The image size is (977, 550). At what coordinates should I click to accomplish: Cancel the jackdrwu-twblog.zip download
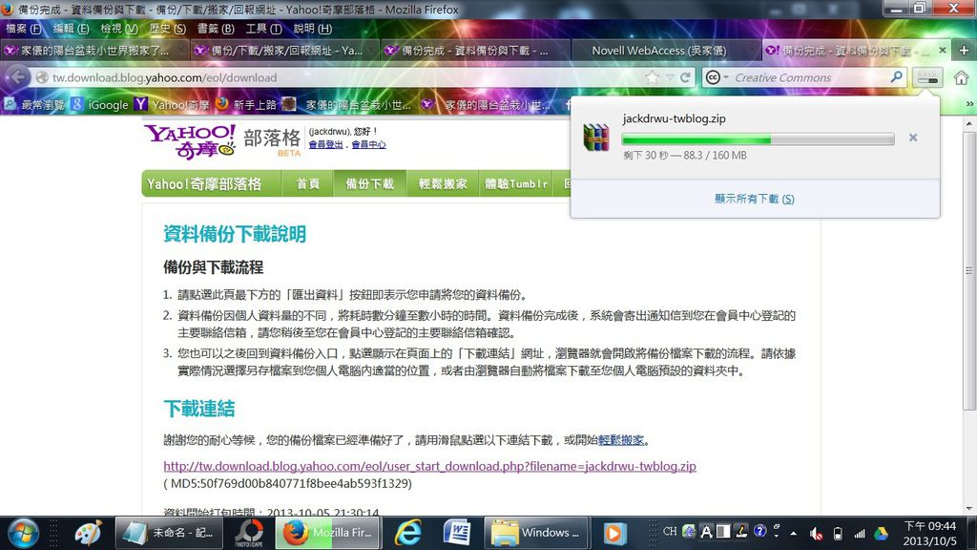pos(913,137)
